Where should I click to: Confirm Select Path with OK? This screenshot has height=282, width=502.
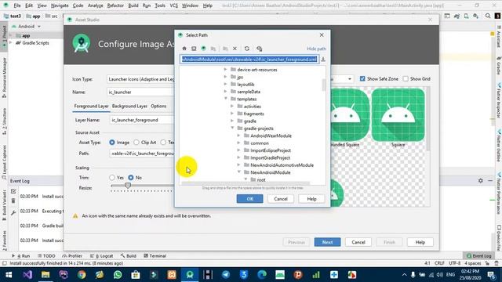click(x=249, y=199)
